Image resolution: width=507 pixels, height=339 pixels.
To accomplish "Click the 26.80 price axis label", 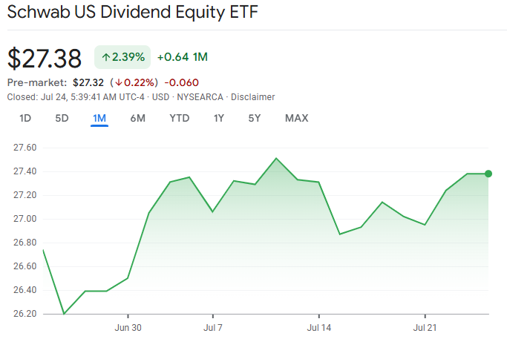I will [25, 243].
